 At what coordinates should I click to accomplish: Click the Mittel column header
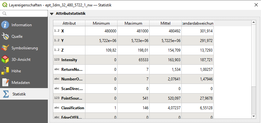click(165, 23)
